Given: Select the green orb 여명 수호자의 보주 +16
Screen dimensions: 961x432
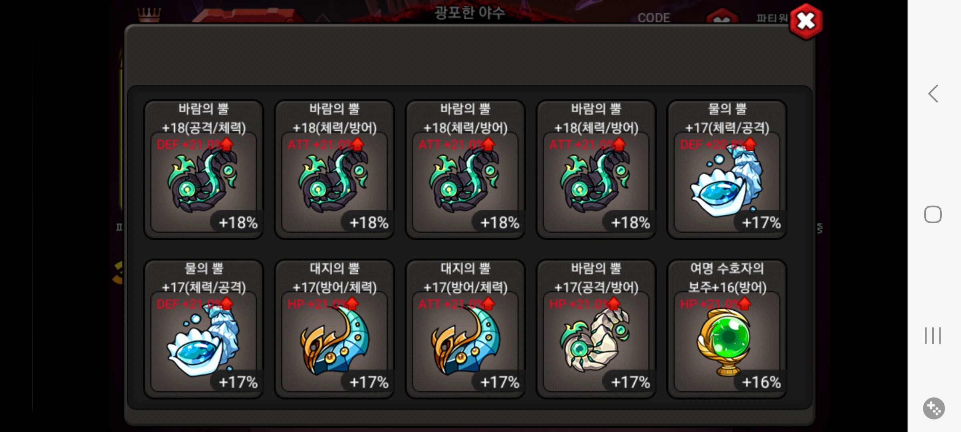Looking at the screenshot, I should coord(727,329).
